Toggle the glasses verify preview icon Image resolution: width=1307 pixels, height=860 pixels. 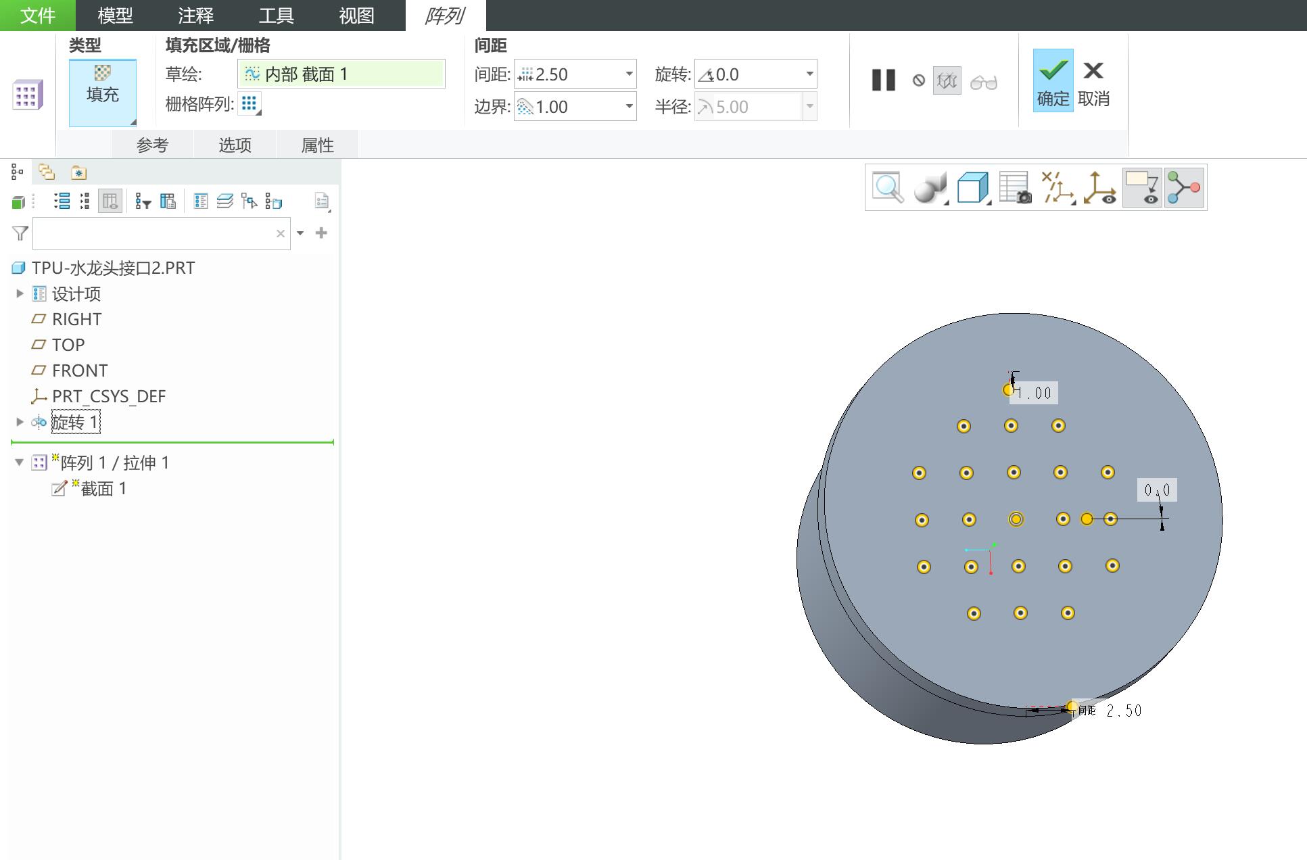click(x=984, y=82)
